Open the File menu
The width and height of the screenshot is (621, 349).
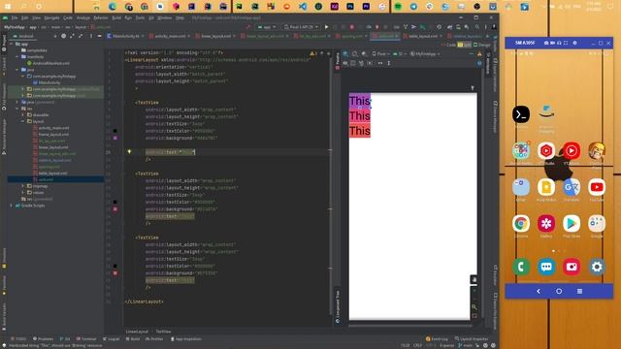15,17
